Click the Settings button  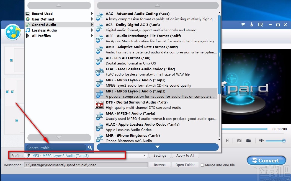click(160, 156)
